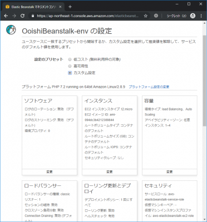
Task: Click the セキュリティ card heading
Action: (x=158, y=186)
